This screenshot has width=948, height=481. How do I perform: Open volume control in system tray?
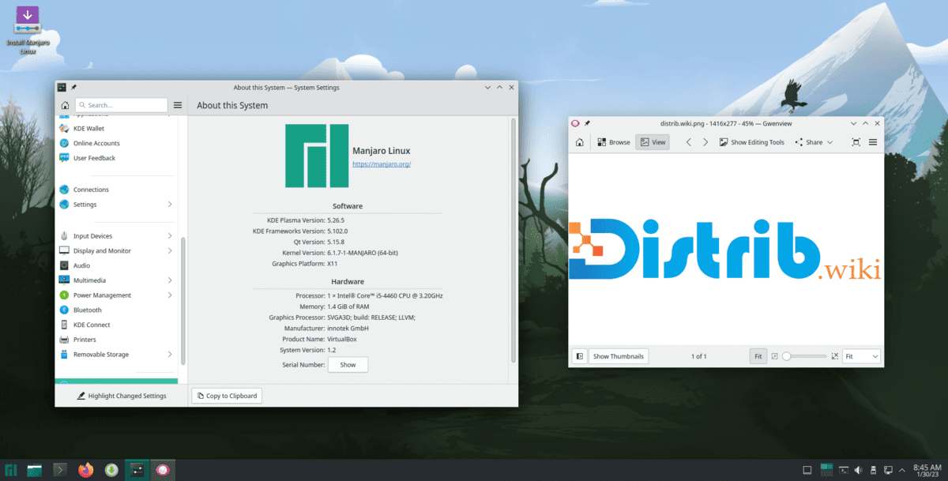858,470
